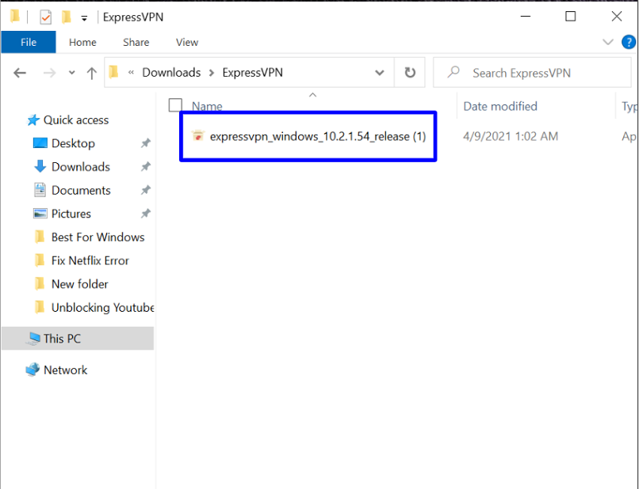Click the Quick access star icon
The image size is (639, 489).
pos(33,120)
